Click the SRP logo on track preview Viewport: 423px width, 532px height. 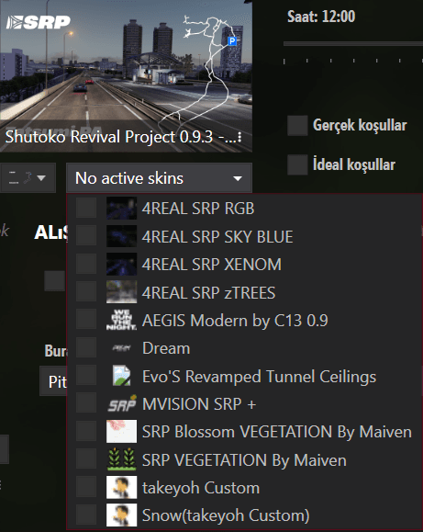(38, 22)
